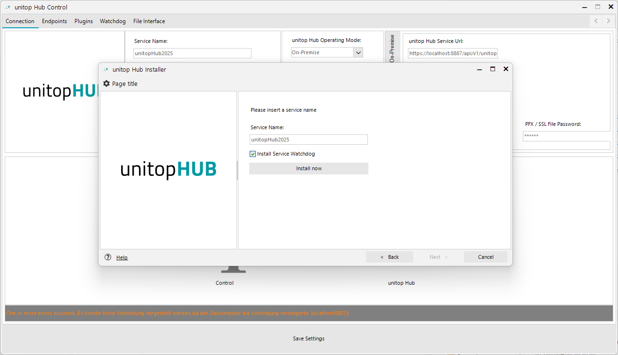This screenshot has width=618, height=355.
Task: Click the vertical On-Premise tab
Action: 393,47
